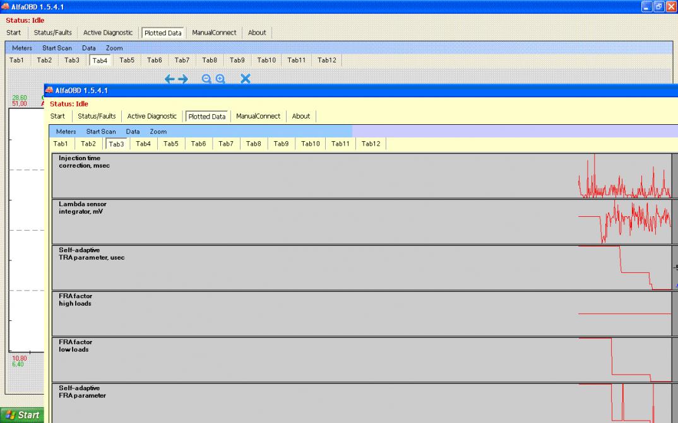The height and width of the screenshot is (423, 678).
Task: Open the ManualConnect tab in the inner window
Action: [x=258, y=116]
